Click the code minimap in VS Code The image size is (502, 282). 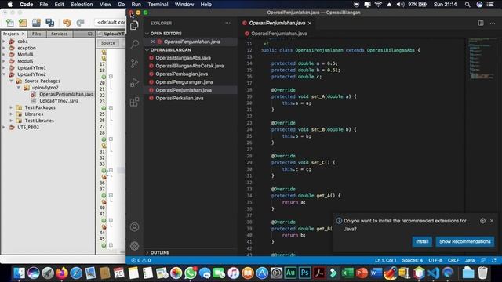click(x=483, y=60)
